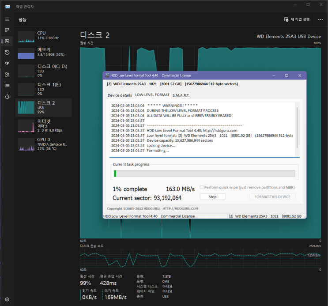This screenshot has height=306, width=328.
Task: Click the HDD tool status bar device text
Action: coord(265,216)
